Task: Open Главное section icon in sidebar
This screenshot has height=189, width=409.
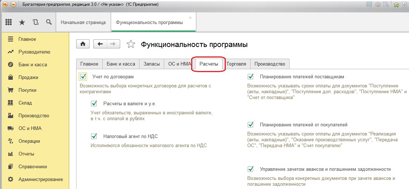Action: tap(11, 39)
